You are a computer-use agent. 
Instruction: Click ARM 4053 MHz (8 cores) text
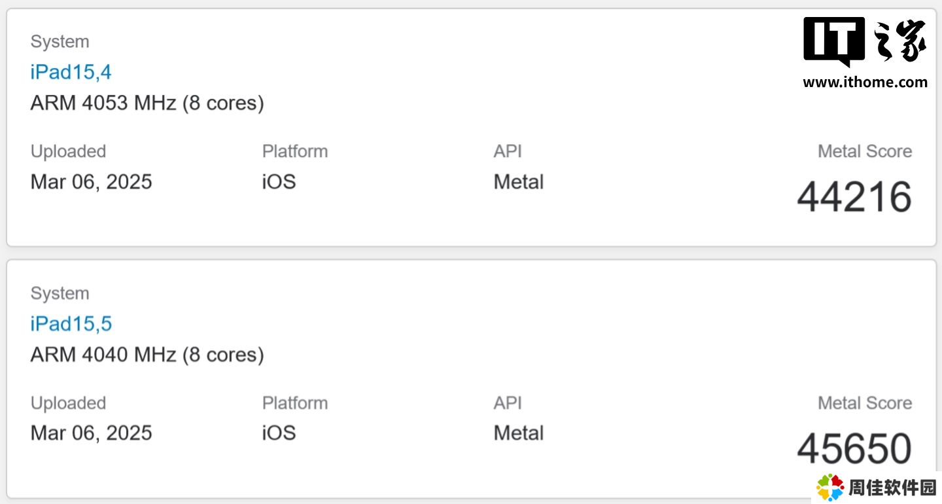click(x=147, y=103)
